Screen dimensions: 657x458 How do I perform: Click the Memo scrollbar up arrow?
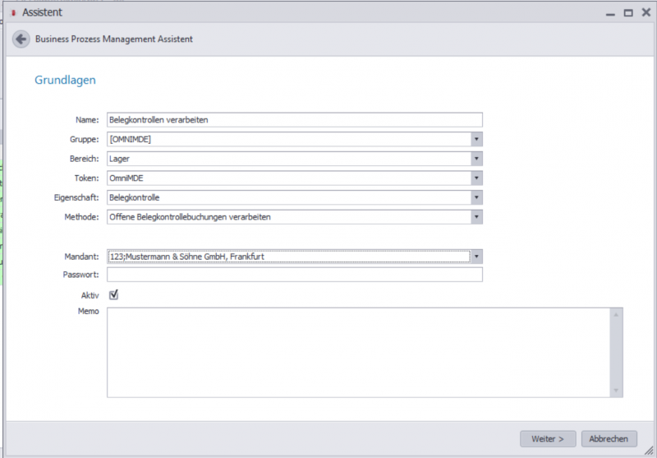pos(616,314)
